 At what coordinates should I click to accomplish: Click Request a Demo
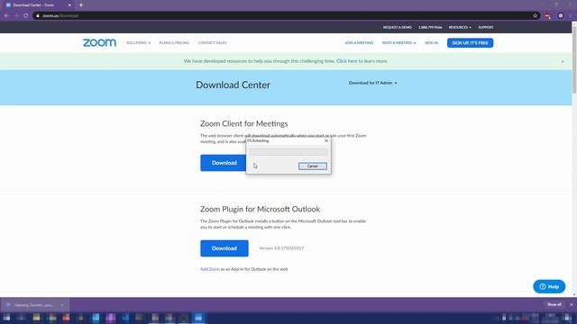(397, 28)
